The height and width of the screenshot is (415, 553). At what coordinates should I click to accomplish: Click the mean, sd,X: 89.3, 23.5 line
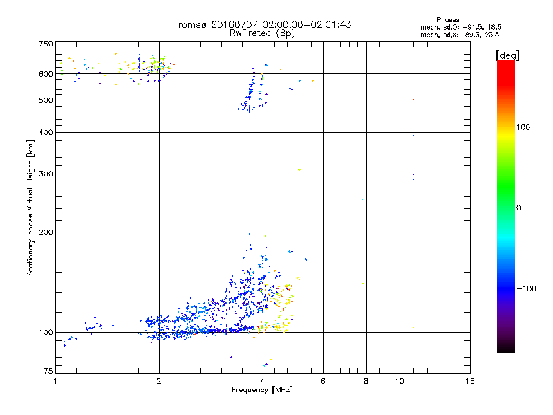(x=460, y=35)
